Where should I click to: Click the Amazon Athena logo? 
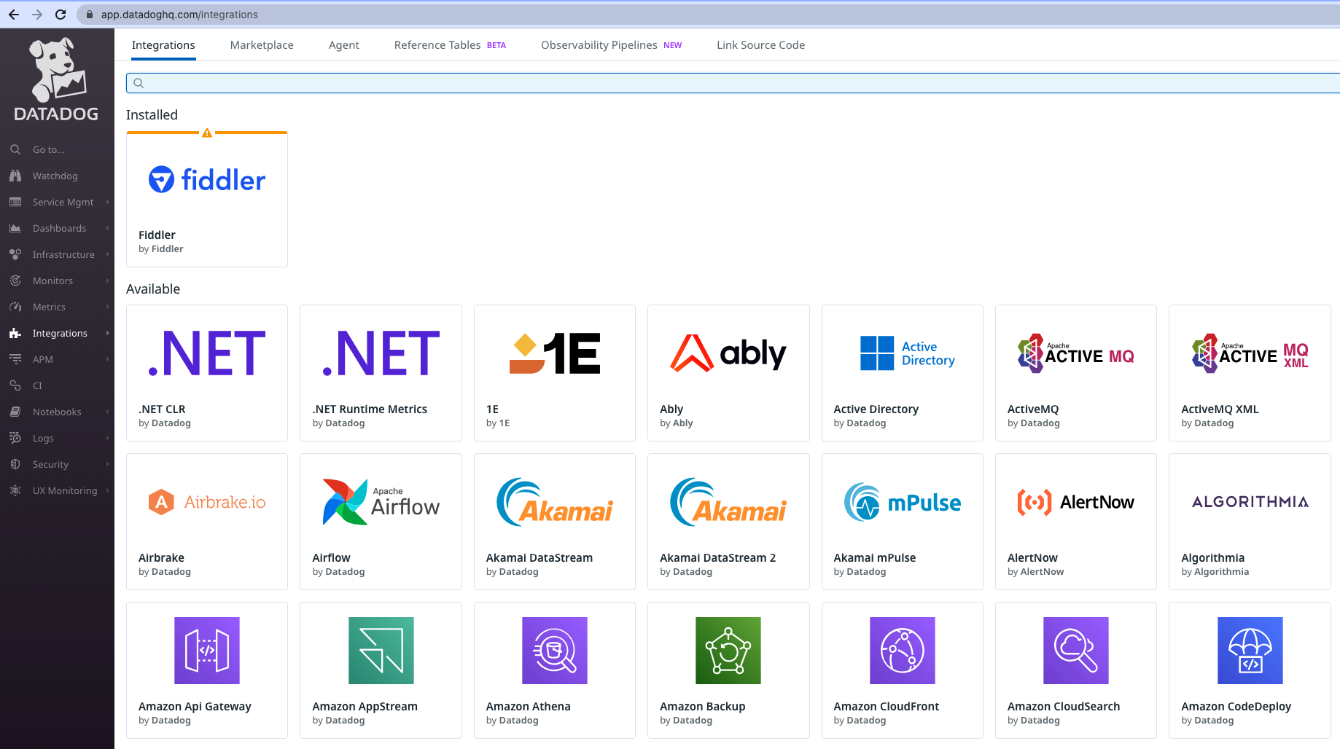(x=555, y=651)
